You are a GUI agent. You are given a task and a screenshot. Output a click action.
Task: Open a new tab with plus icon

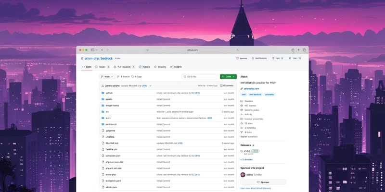tap(298, 50)
